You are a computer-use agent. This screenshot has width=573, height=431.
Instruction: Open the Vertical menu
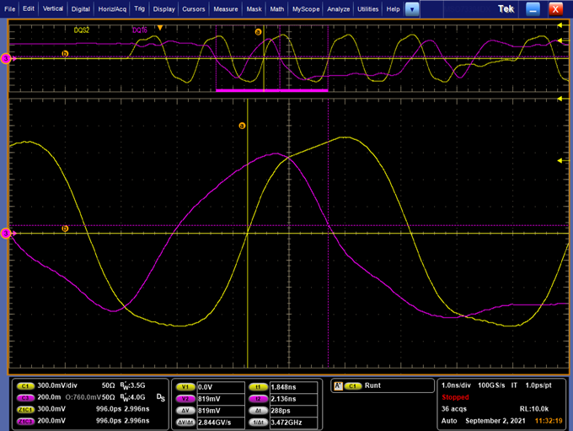coord(52,9)
